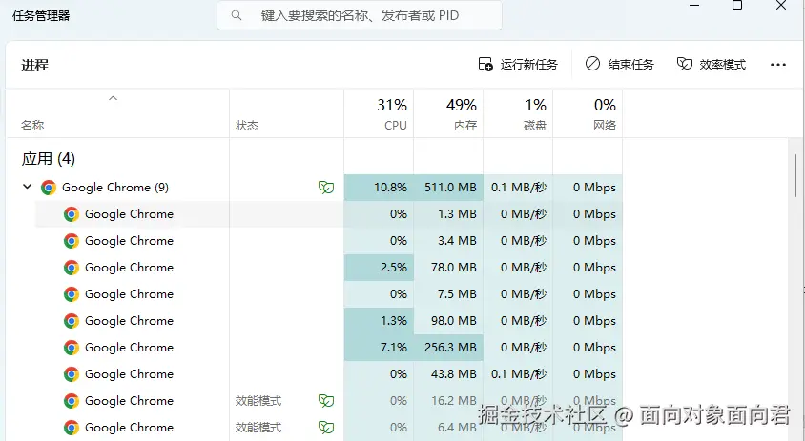Screen dimensions: 805x441
Task: Maximize the Task Manager window
Action: tap(737, 5)
